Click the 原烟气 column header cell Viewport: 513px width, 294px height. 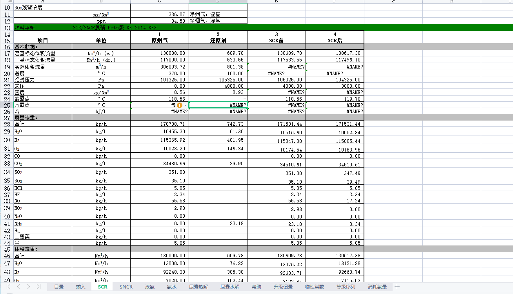click(160, 40)
